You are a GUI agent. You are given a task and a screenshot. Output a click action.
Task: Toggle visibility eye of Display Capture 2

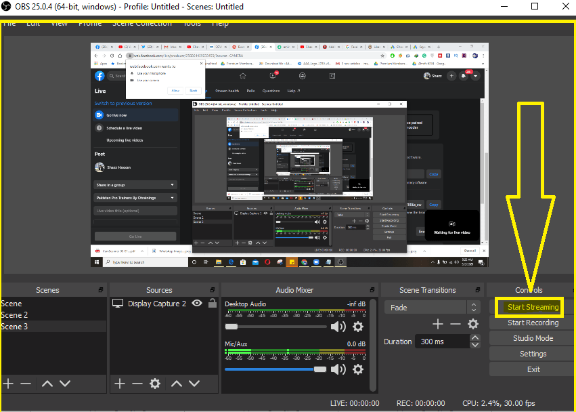click(197, 303)
